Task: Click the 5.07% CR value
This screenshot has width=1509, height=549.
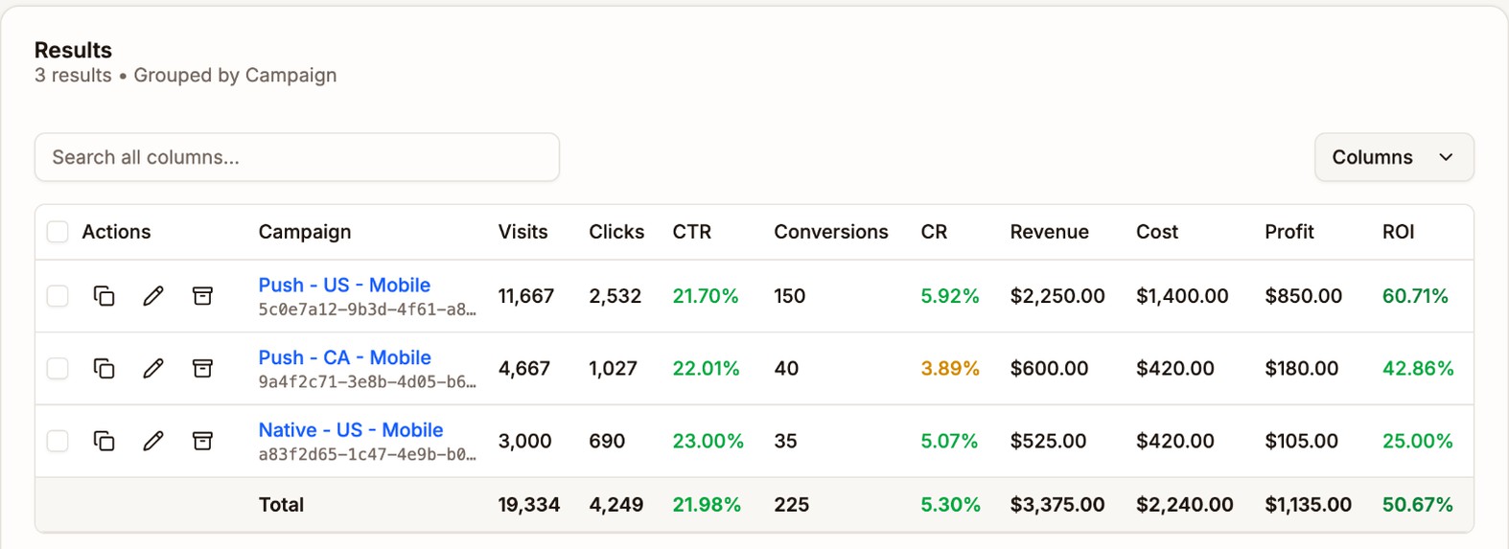Action: click(949, 441)
